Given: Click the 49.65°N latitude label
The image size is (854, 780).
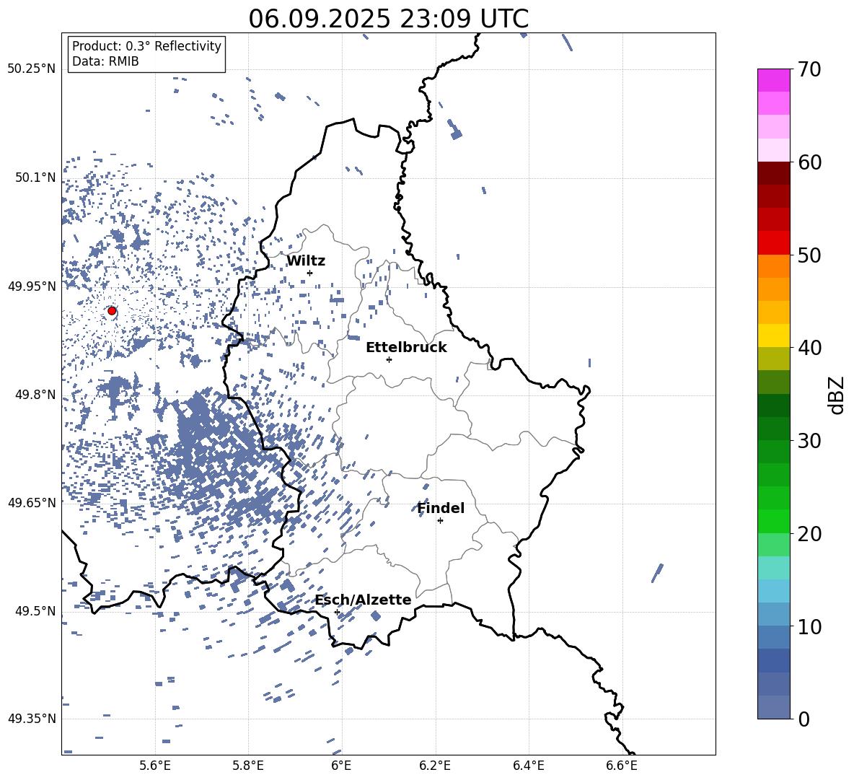Looking at the screenshot, I should click(32, 502).
